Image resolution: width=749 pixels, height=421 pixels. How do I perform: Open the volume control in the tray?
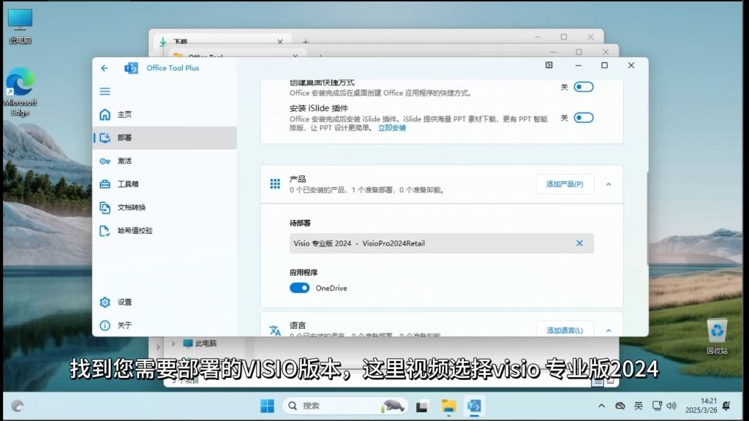(671, 406)
